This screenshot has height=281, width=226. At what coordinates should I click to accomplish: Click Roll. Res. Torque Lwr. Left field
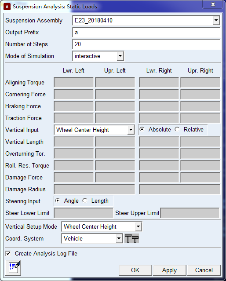(x=74, y=165)
